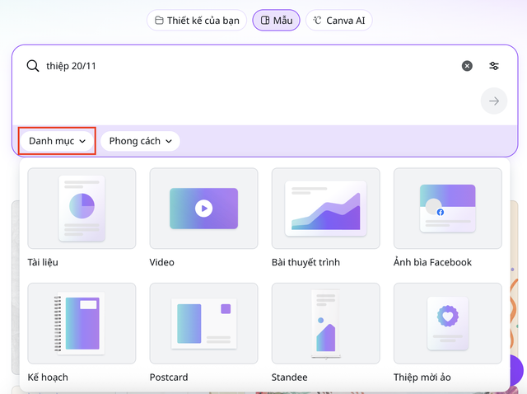Viewport: 527px width, 394px height.
Task: Click the 'Standee' label text
Action: [x=289, y=378]
